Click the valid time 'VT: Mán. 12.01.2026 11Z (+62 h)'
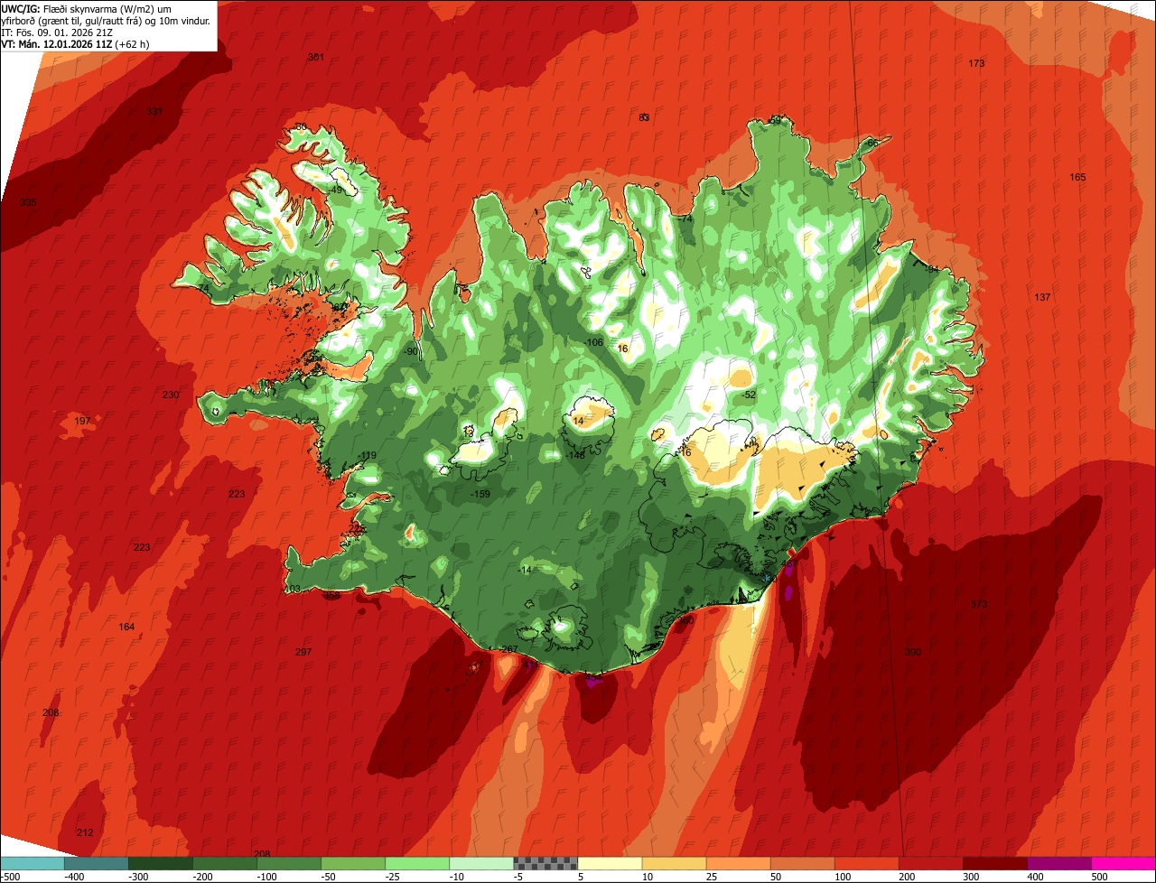This screenshot has height=883, width=1156. pyautogui.click(x=76, y=43)
